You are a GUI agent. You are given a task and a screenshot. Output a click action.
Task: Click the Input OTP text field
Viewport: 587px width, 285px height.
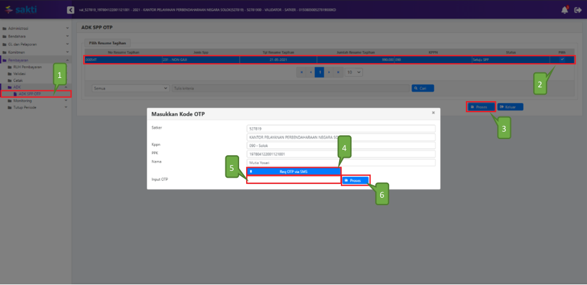click(293, 180)
